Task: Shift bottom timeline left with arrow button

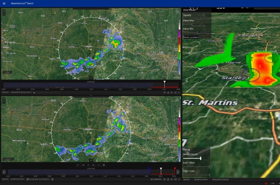Action: 4,172
